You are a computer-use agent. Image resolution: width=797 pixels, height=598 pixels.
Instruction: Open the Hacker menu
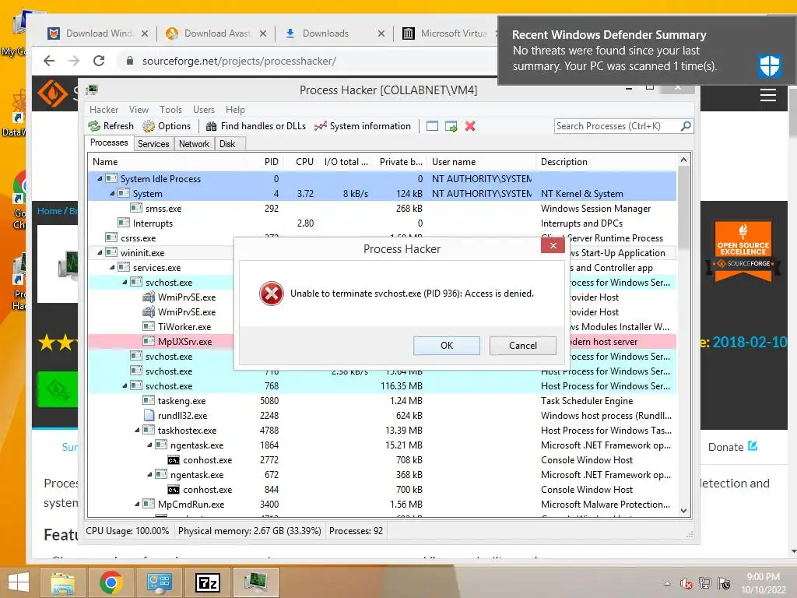104,110
